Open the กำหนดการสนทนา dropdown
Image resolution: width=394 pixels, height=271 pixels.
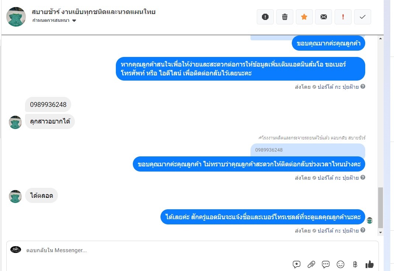(x=54, y=20)
